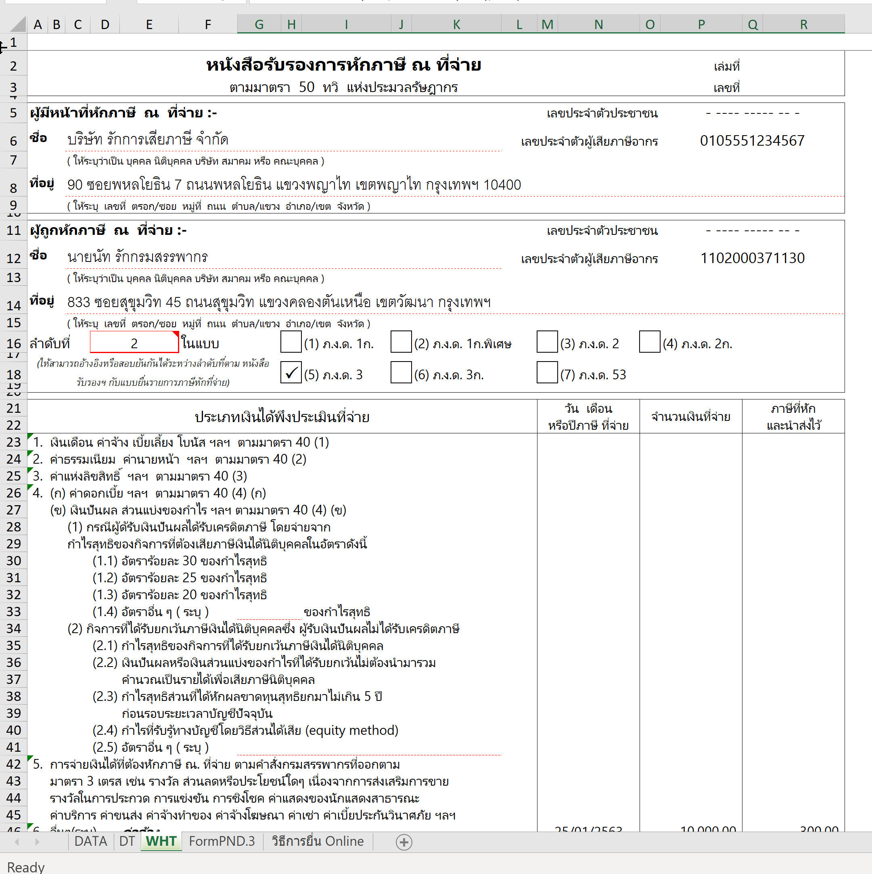
Task: Click header ประเภทเงินได้พึงประเมินที่จ่าย
Action: 282,416
